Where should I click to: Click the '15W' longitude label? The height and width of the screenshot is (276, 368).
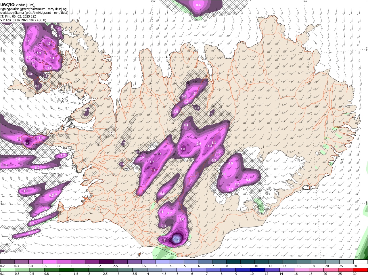(304, 1)
